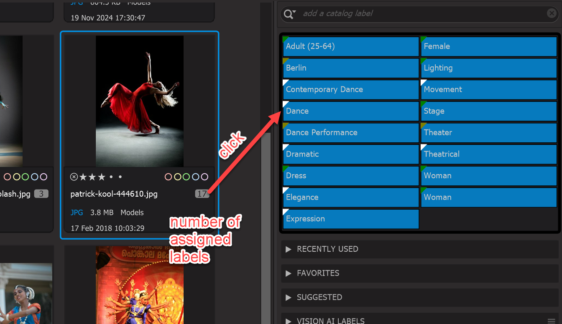Screen dimensions: 562x324
Task: Select the red-dress dancer thumbnail
Action: 140,101
